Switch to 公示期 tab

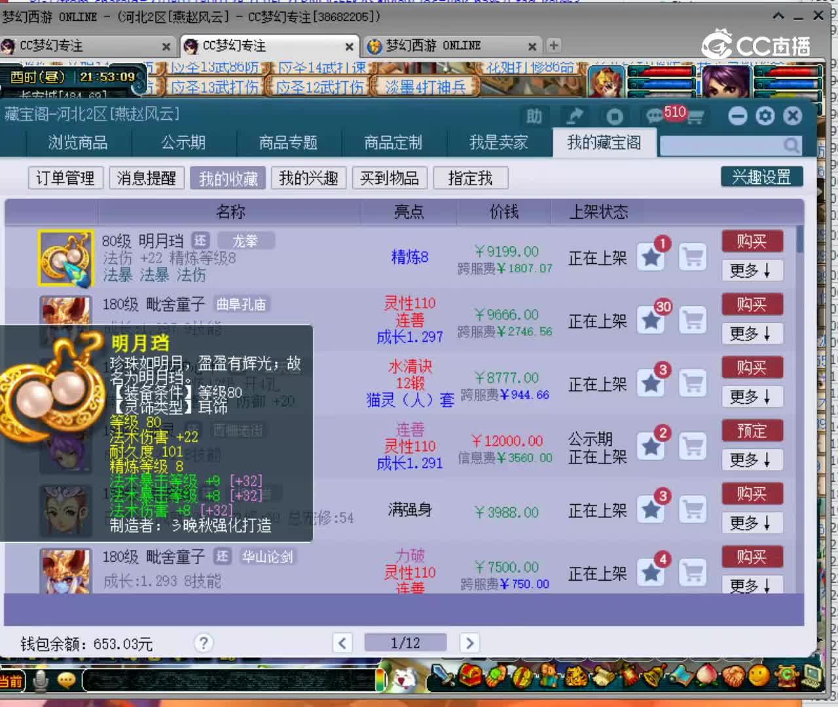point(183,143)
